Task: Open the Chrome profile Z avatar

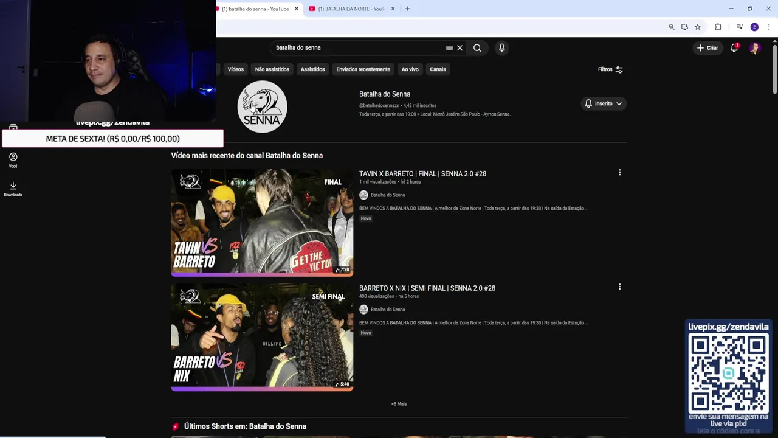Action: [x=754, y=27]
